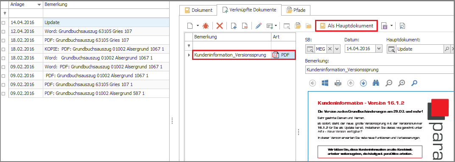Delete linked document with red X icon
Image resolution: width=455 pixels, height=162 pixels.
click(220, 26)
